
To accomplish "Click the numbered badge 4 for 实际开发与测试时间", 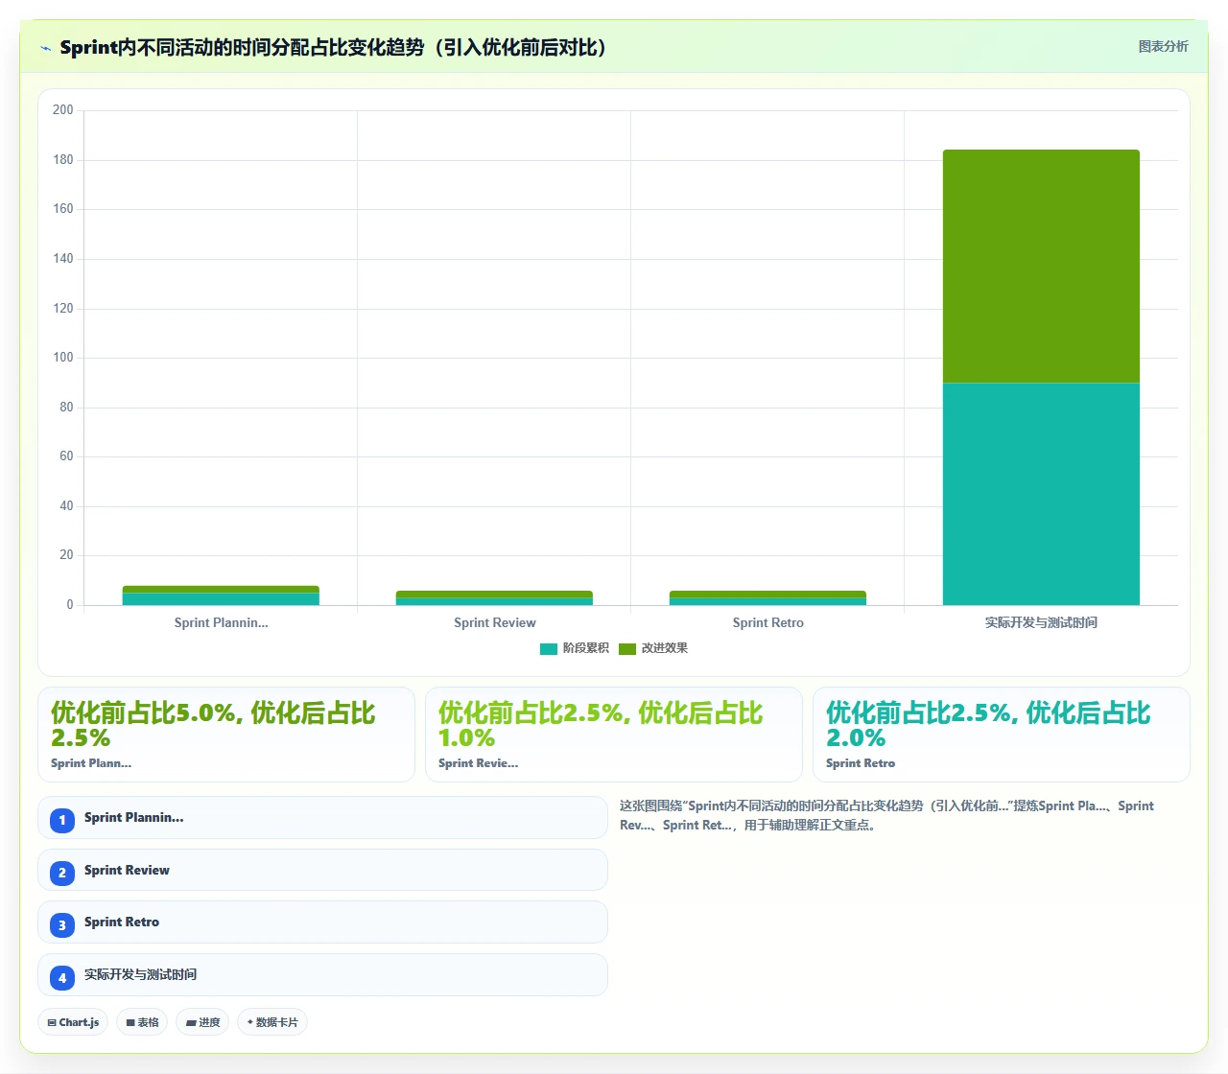I will 62,977.
